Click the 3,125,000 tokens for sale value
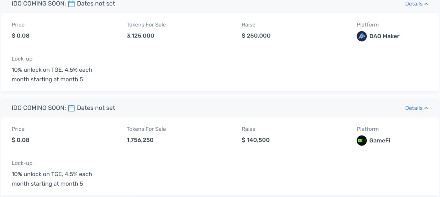The height and width of the screenshot is (197, 440). 140,36
